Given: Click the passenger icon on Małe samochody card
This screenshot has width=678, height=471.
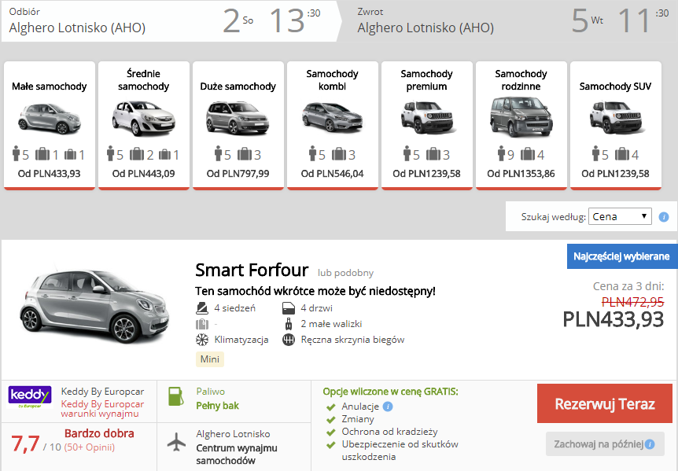Looking at the screenshot, I should point(16,153).
